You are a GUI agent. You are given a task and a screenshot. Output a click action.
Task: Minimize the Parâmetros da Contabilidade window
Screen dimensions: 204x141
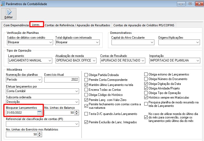point(181,4)
